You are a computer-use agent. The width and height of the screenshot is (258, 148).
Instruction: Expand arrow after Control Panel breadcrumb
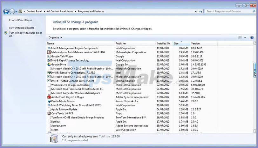tap(44, 11)
